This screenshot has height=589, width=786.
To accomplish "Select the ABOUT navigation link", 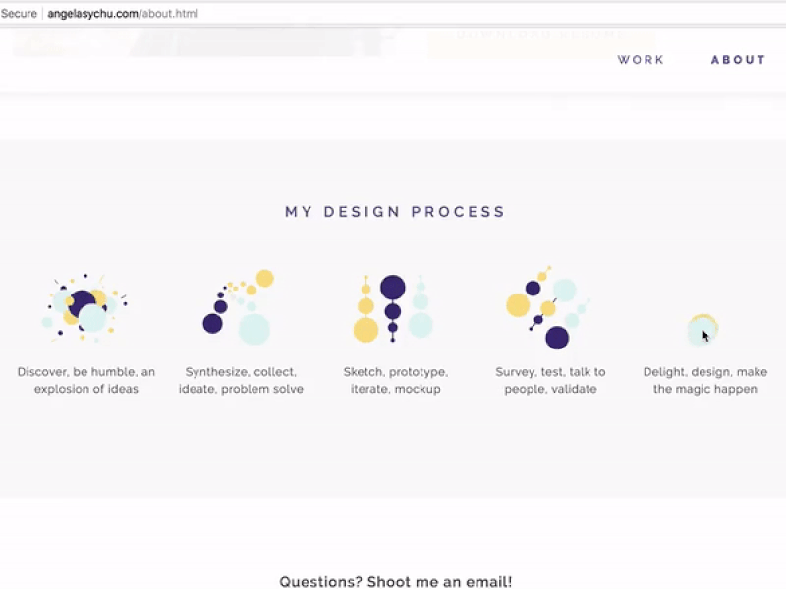I will [738, 60].
